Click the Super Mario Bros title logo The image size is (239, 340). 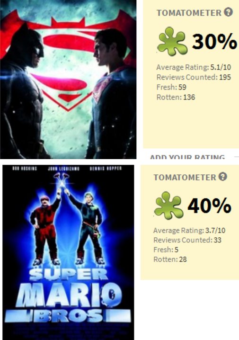click(68, 295)
